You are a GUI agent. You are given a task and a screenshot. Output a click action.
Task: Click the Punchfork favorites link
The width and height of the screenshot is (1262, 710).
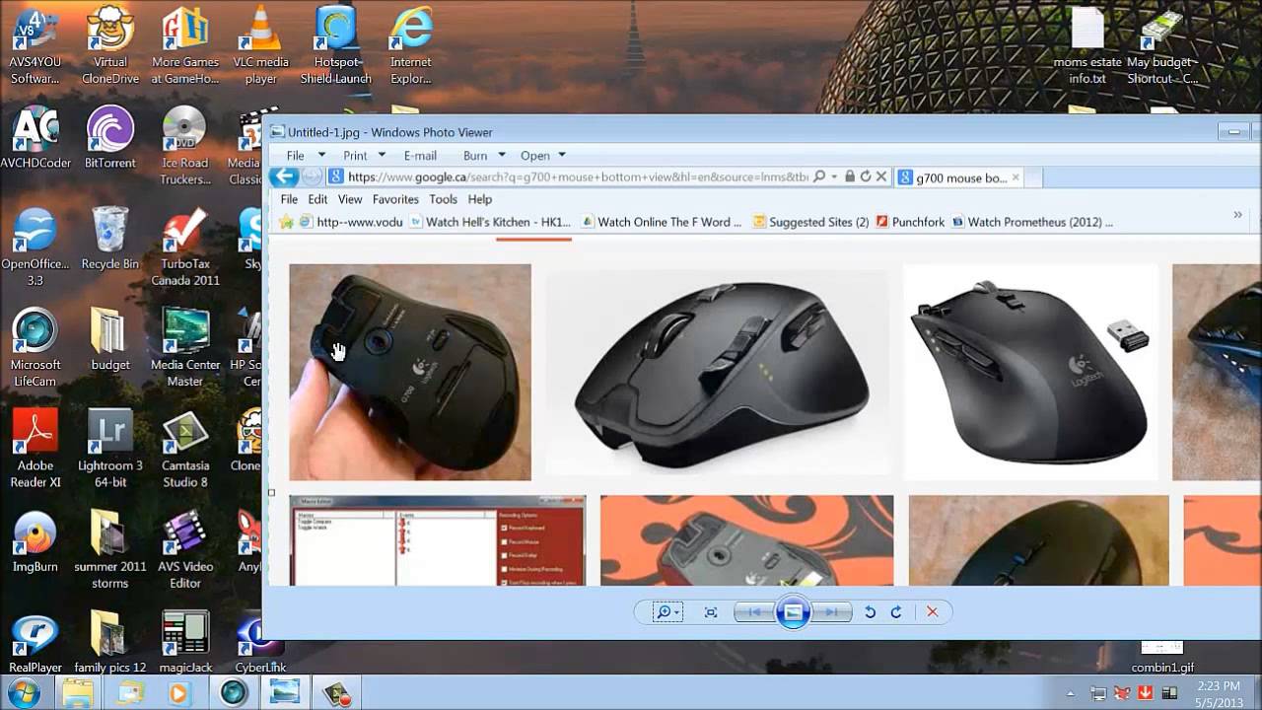click(910, 222)
